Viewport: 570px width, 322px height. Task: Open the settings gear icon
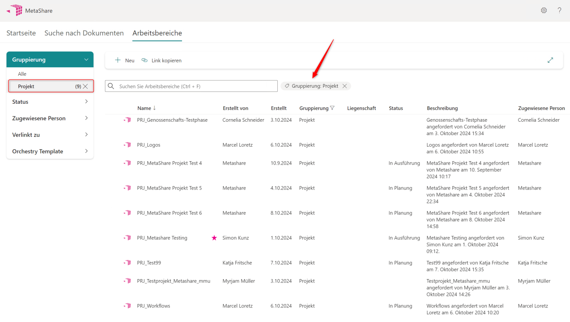tap(544, 10)
